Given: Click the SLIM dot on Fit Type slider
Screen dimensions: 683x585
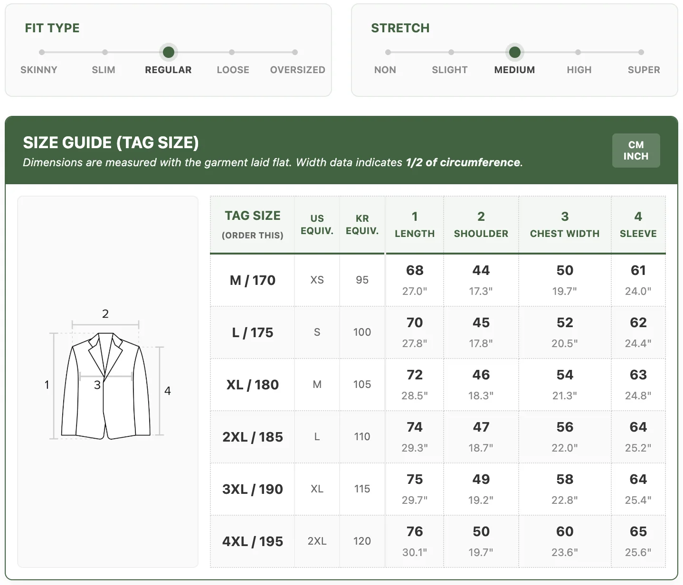Looking at the screenshot, I should pyautogui.click(x=105, y=52).
